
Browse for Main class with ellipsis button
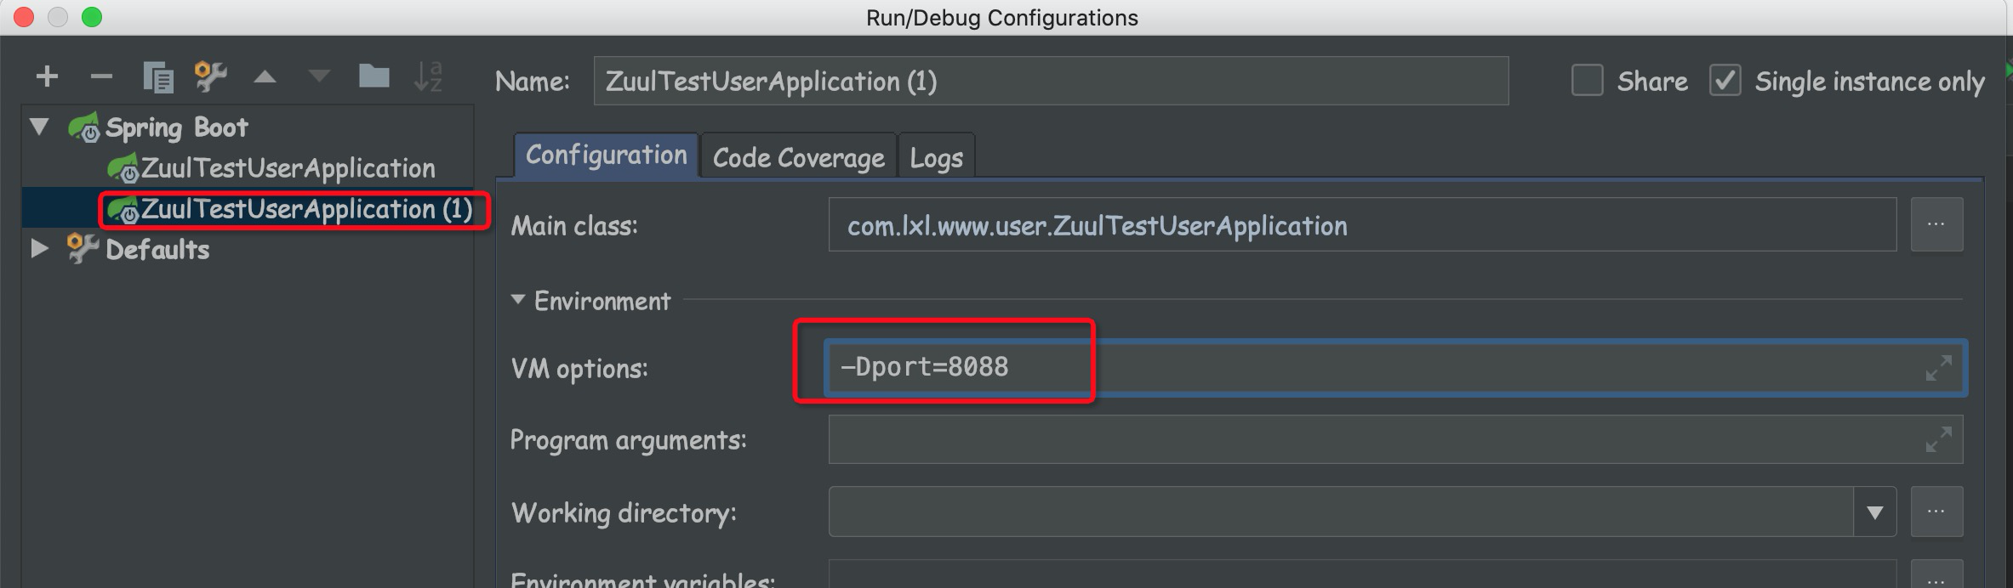click(x=1936, y=224)
